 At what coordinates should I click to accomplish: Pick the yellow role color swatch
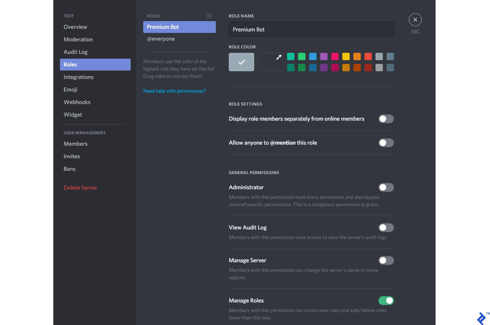(346, 56)
